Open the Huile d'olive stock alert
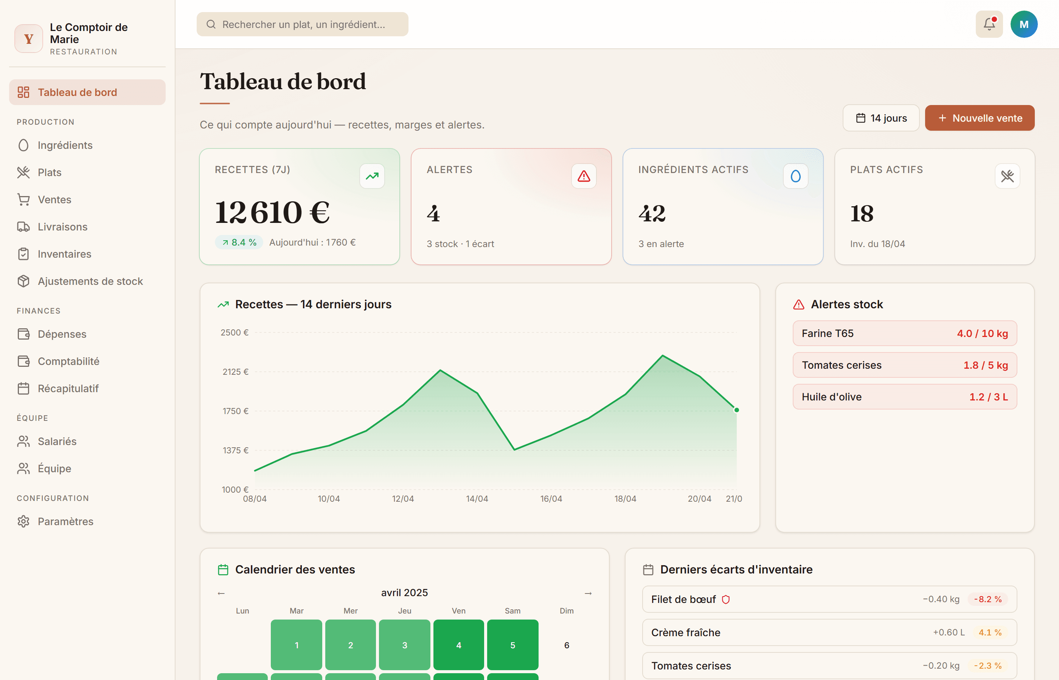 904,397
